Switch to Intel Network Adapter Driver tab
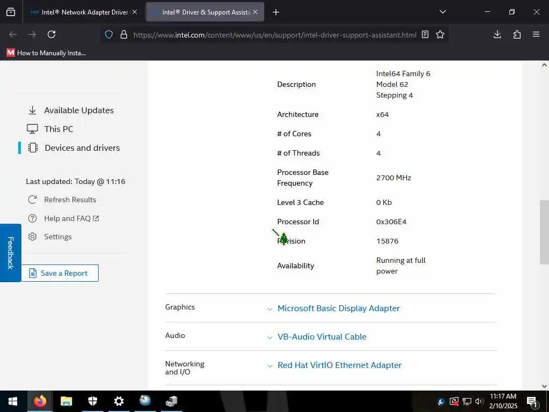Screen dimensions: 549x412 click(x=84, y=12)
